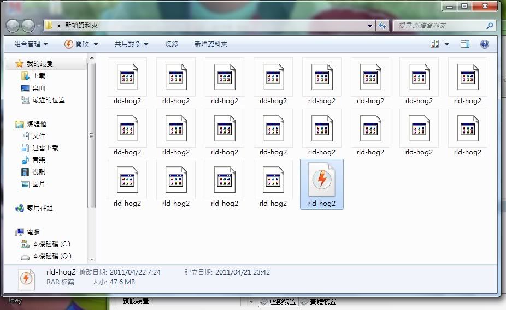Image resolution: width=506 pixels, height=310 pixels.
Task: Click the refresh button beside address bar
Action: (x=383, y=26)
